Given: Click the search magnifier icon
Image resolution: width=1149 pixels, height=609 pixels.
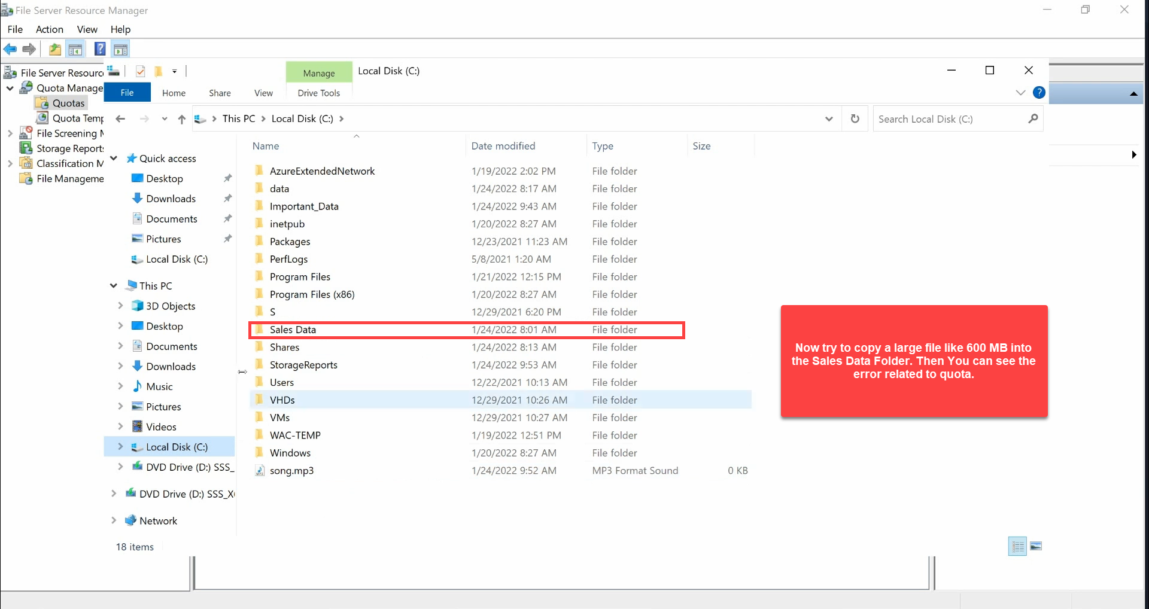Looking at the screenshot, I should click(x=1033, y=118).
